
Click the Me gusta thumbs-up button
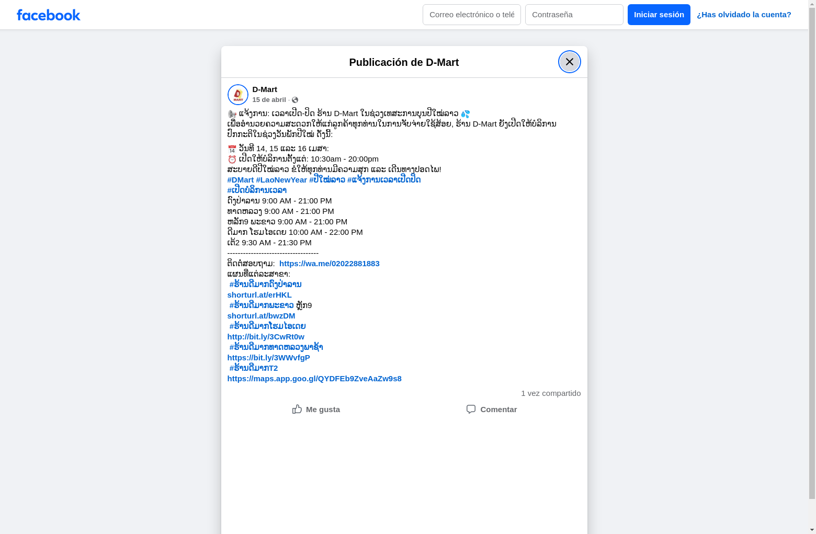click(x=316, y=410)
